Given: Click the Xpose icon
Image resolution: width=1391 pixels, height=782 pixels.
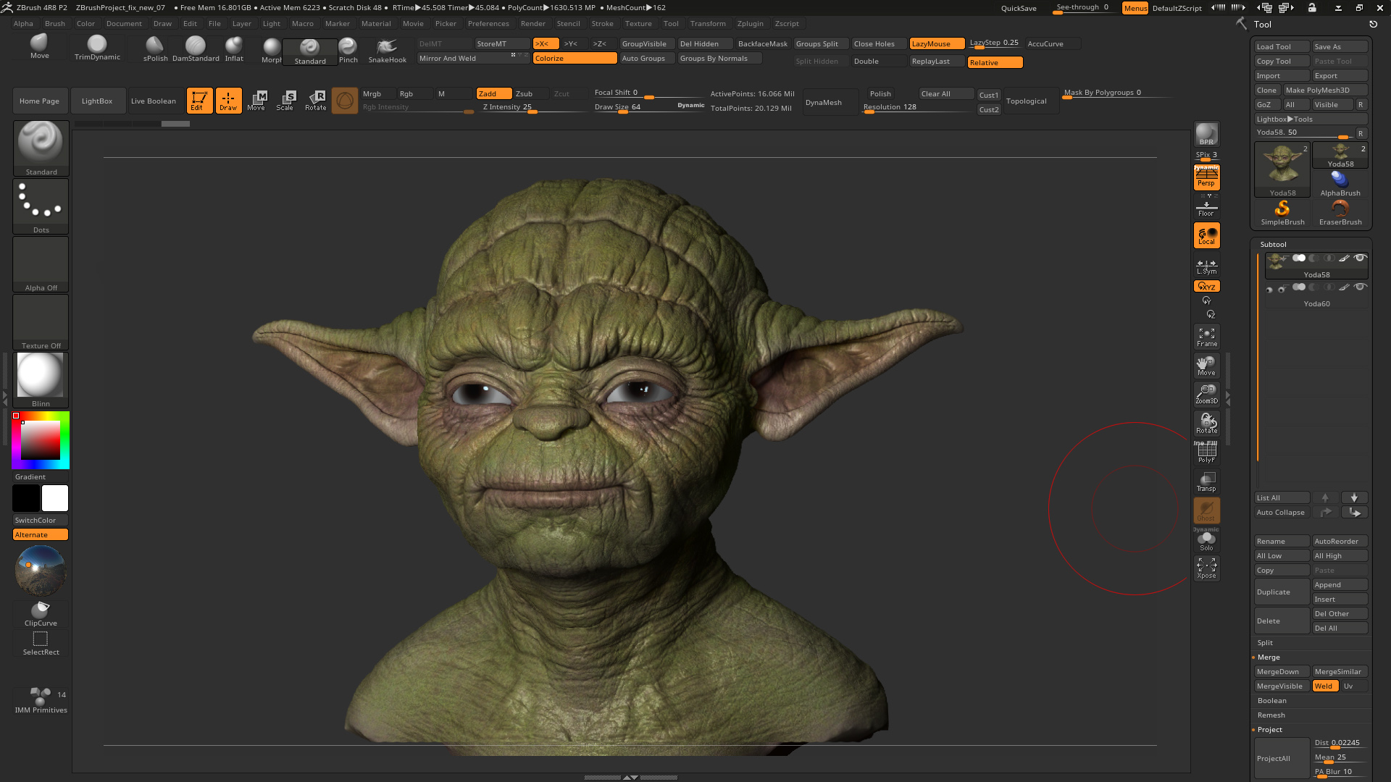Looking at the screenshot, I should [x=1206, y=568].
